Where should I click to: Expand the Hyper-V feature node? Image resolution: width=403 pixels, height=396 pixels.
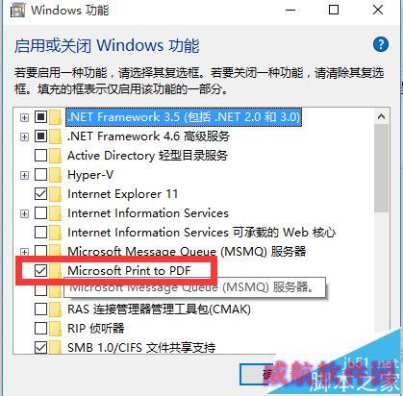[24, 175]
